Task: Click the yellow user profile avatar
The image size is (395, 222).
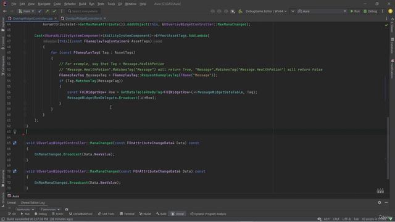Action: point(390,11)
